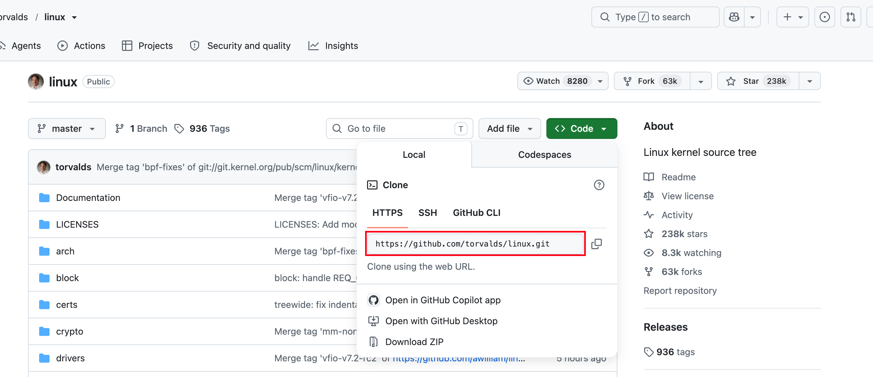Watch the linux repository
The height and width of the screenshot is (377, 873).
tap(563, 81)
